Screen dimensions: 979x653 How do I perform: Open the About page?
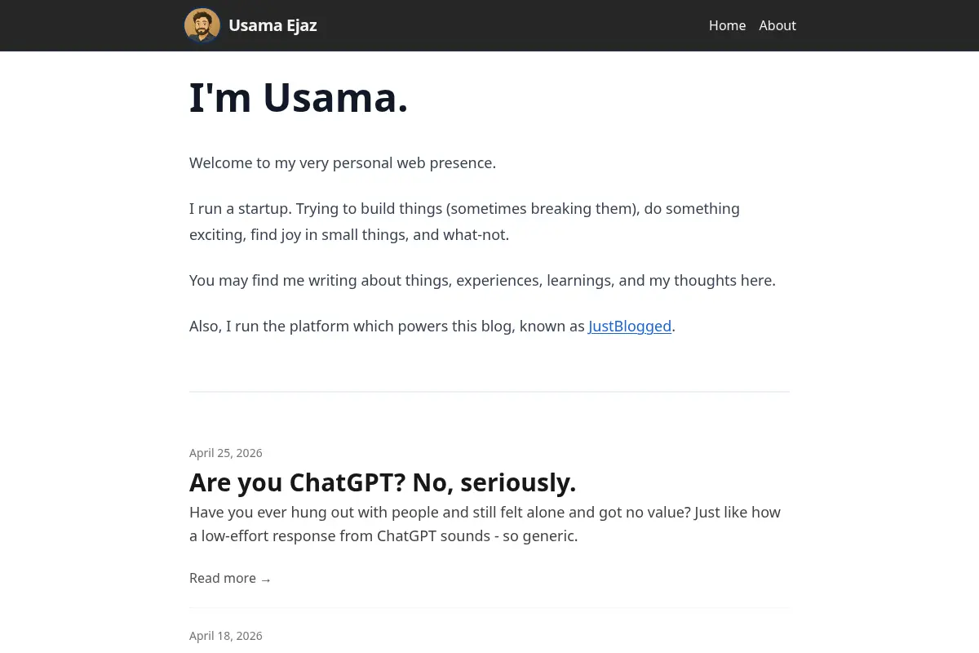click(x=777, y=25)
